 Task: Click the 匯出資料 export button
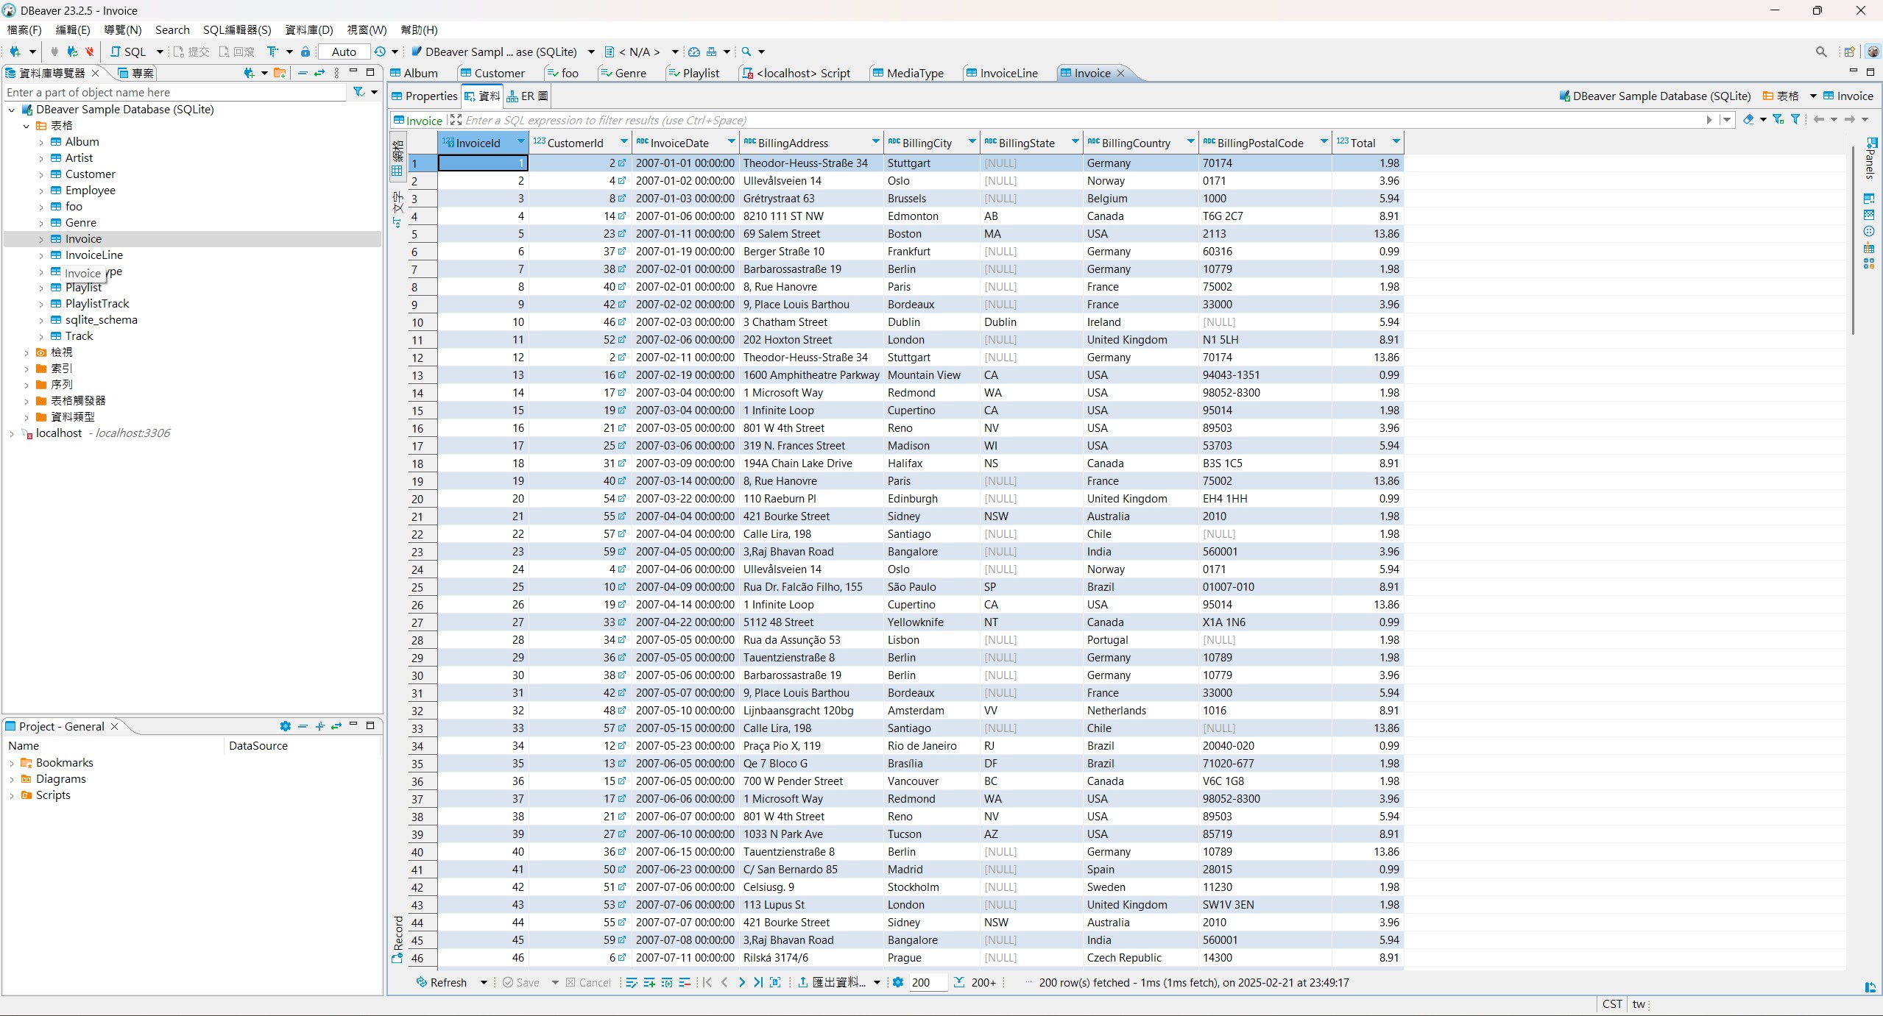pos(832,982)
